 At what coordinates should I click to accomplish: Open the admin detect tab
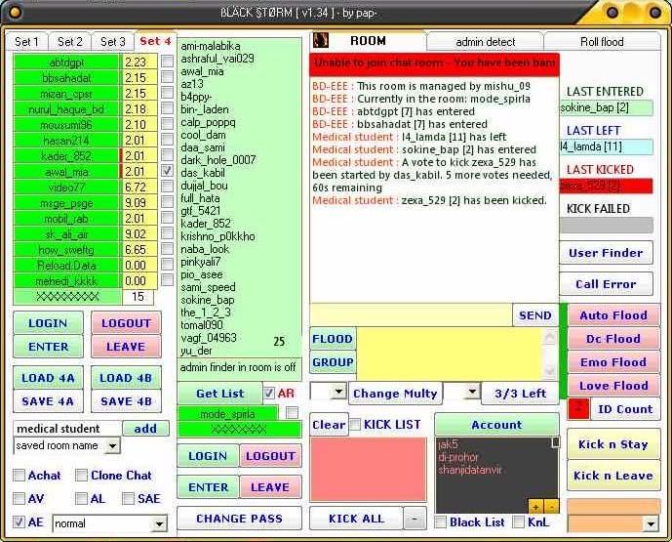click(485, 42)
